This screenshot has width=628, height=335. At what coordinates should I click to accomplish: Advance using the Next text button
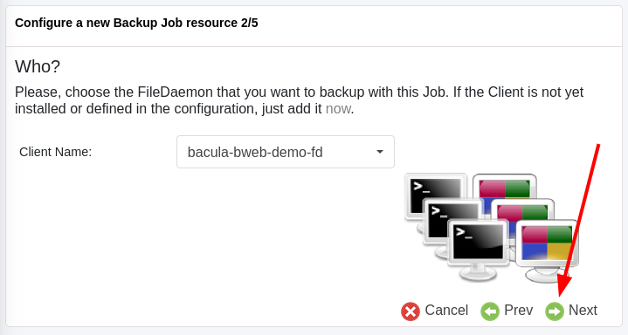click(583, 311)
